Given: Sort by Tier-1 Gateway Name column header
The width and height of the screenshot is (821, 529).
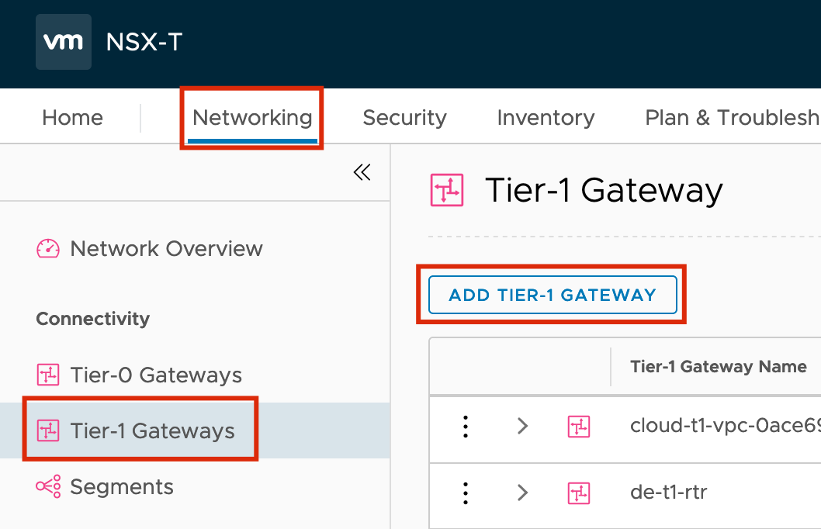Looking at the screenshot, I should pos(718,366).
